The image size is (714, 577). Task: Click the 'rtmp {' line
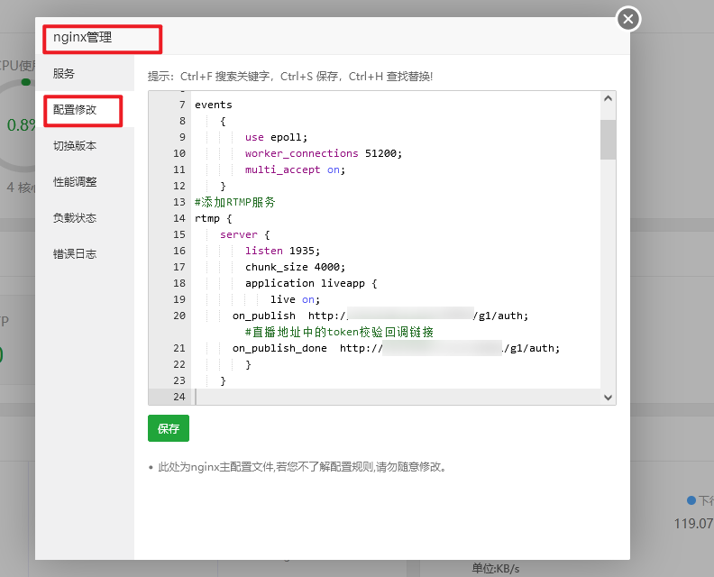(213, 218)
